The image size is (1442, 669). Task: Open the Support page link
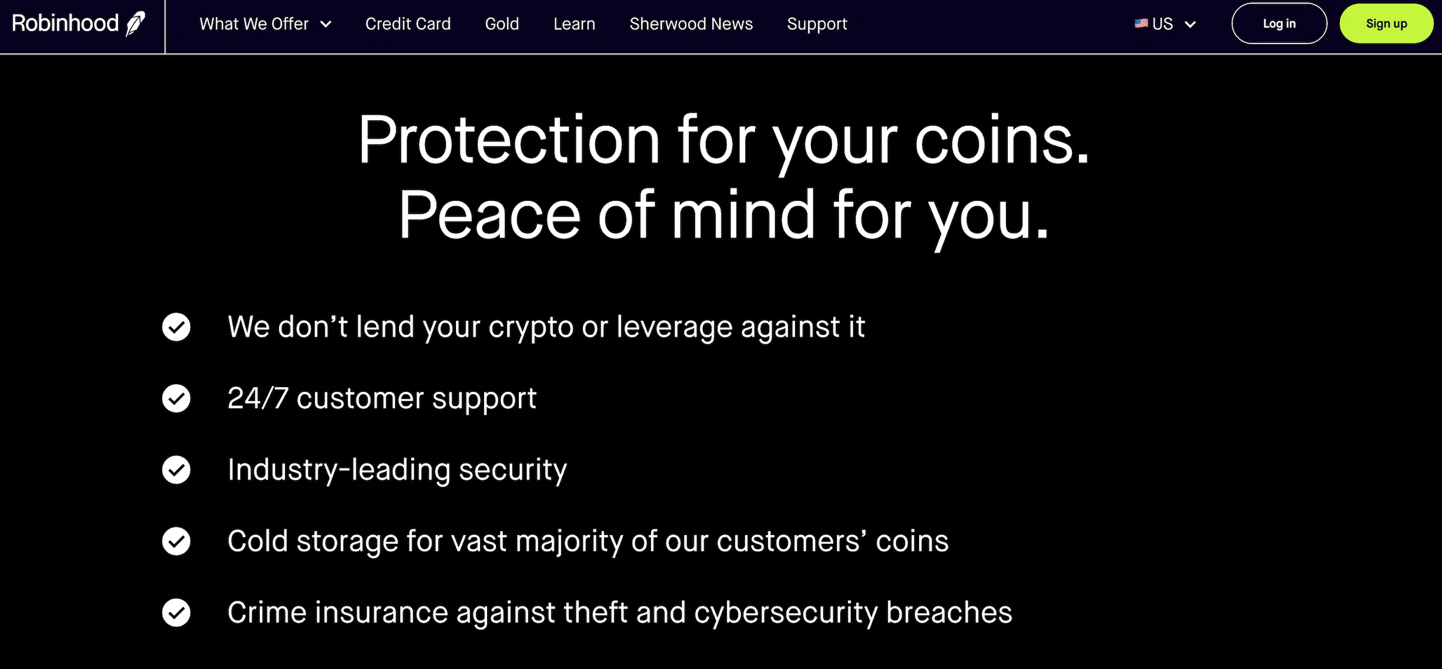pyautogui.click(x=817, y=24)
